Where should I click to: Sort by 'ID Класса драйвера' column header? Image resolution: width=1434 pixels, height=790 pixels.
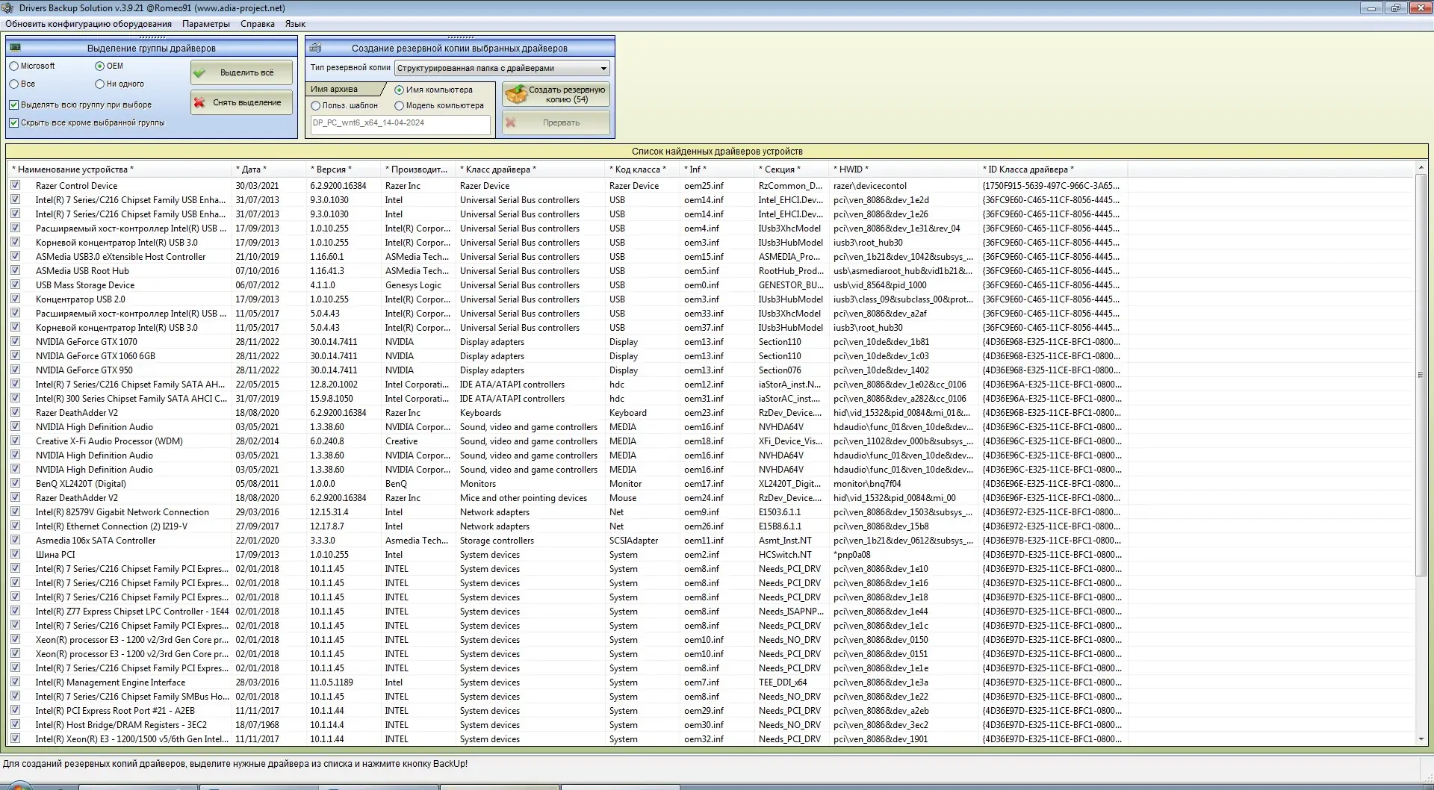coord(1053,169)
